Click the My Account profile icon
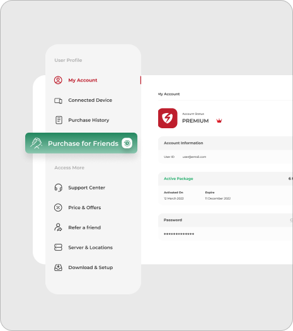 [58, 80]
